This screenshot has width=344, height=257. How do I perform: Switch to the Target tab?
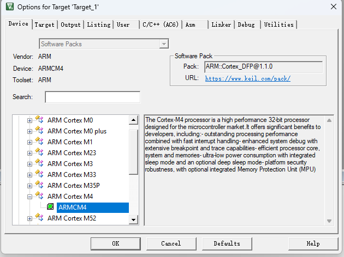pos(45,25)
